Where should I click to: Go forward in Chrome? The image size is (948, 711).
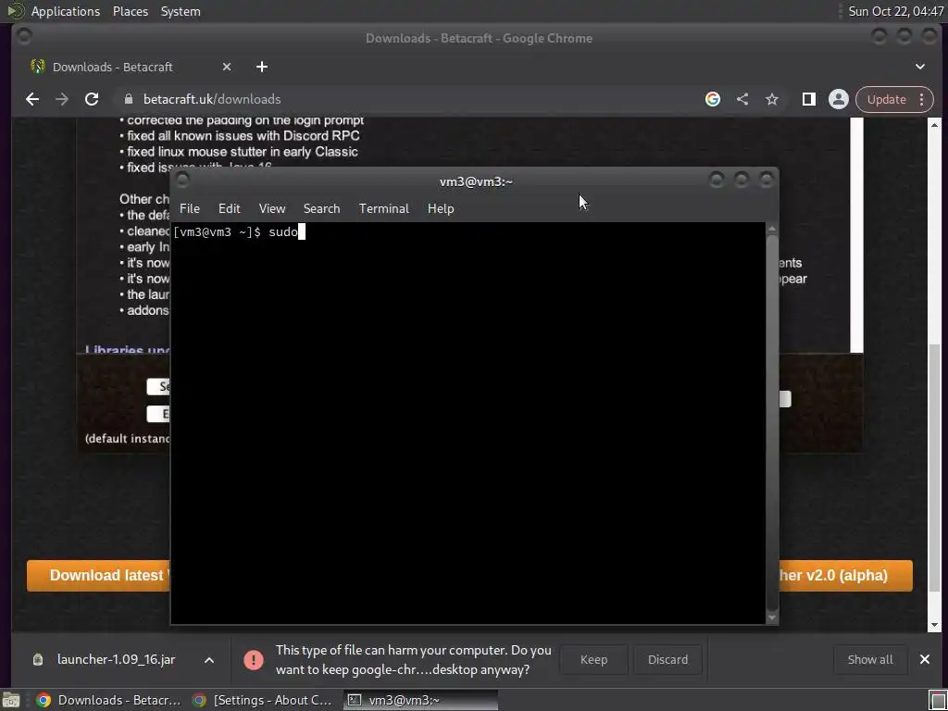pos(62,99)
